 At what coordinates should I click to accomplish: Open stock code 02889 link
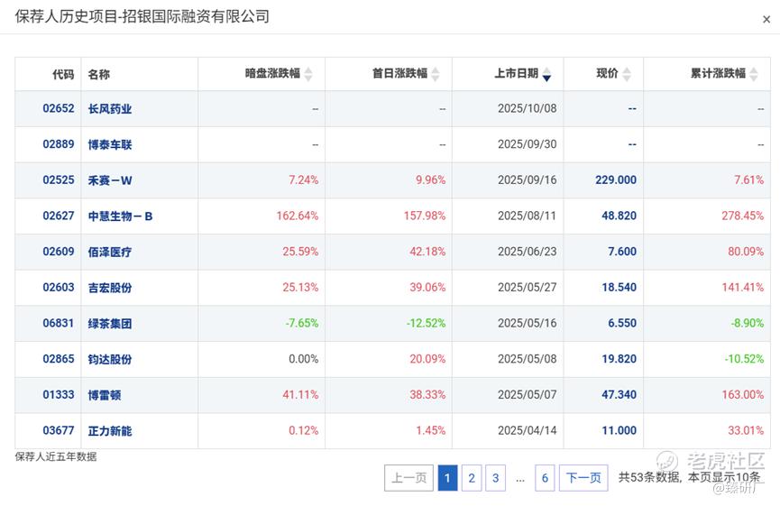59,144
